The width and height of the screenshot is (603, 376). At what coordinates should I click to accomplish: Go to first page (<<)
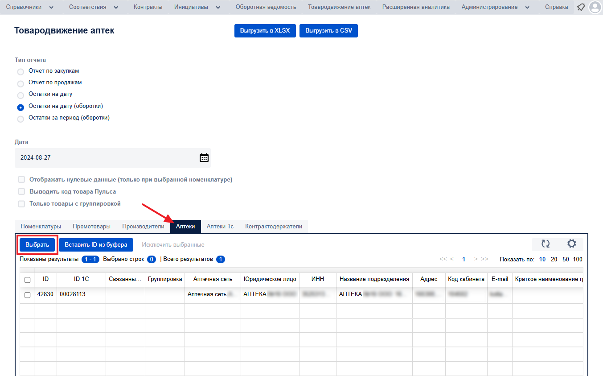click(x=443, y=259)
